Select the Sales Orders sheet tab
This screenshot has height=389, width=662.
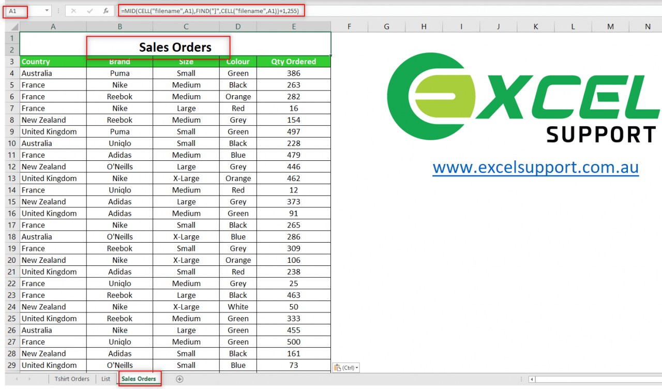tap(139, 379)
